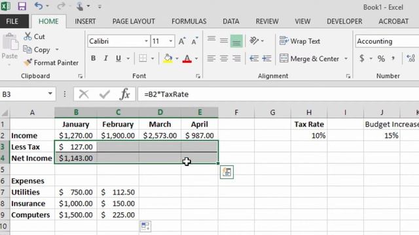Click the Borders icon

coord(143,58)
